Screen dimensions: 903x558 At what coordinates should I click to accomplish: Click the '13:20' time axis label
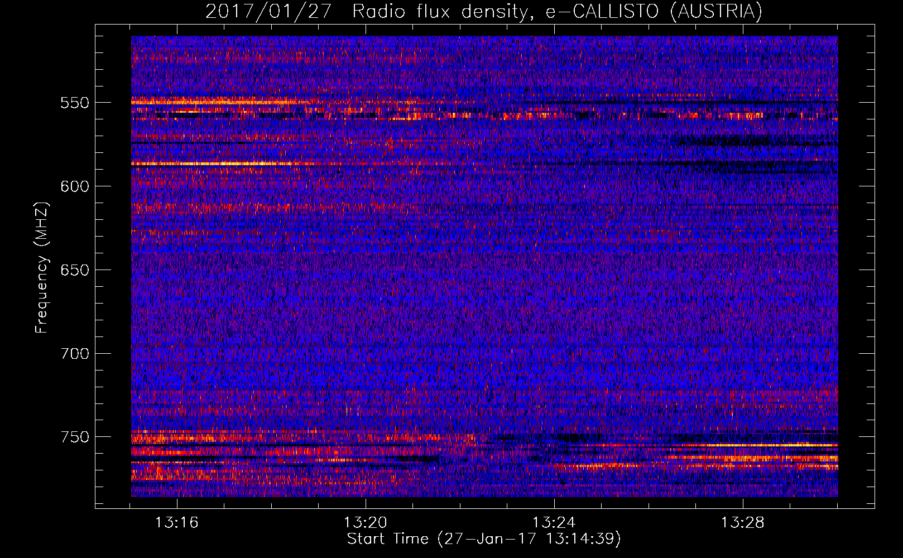[x=366, y=523]
